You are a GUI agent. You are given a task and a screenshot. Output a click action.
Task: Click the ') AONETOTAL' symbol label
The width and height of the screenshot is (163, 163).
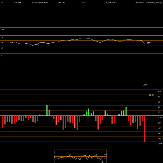pos(111,3)
